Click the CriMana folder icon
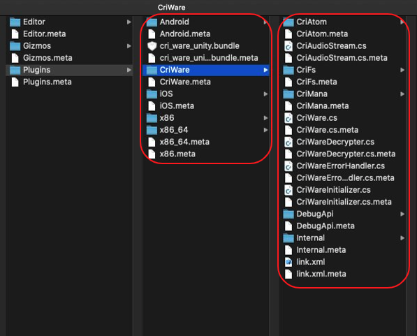417x336 pixels. pyautogui.click(x=288, y=94)
